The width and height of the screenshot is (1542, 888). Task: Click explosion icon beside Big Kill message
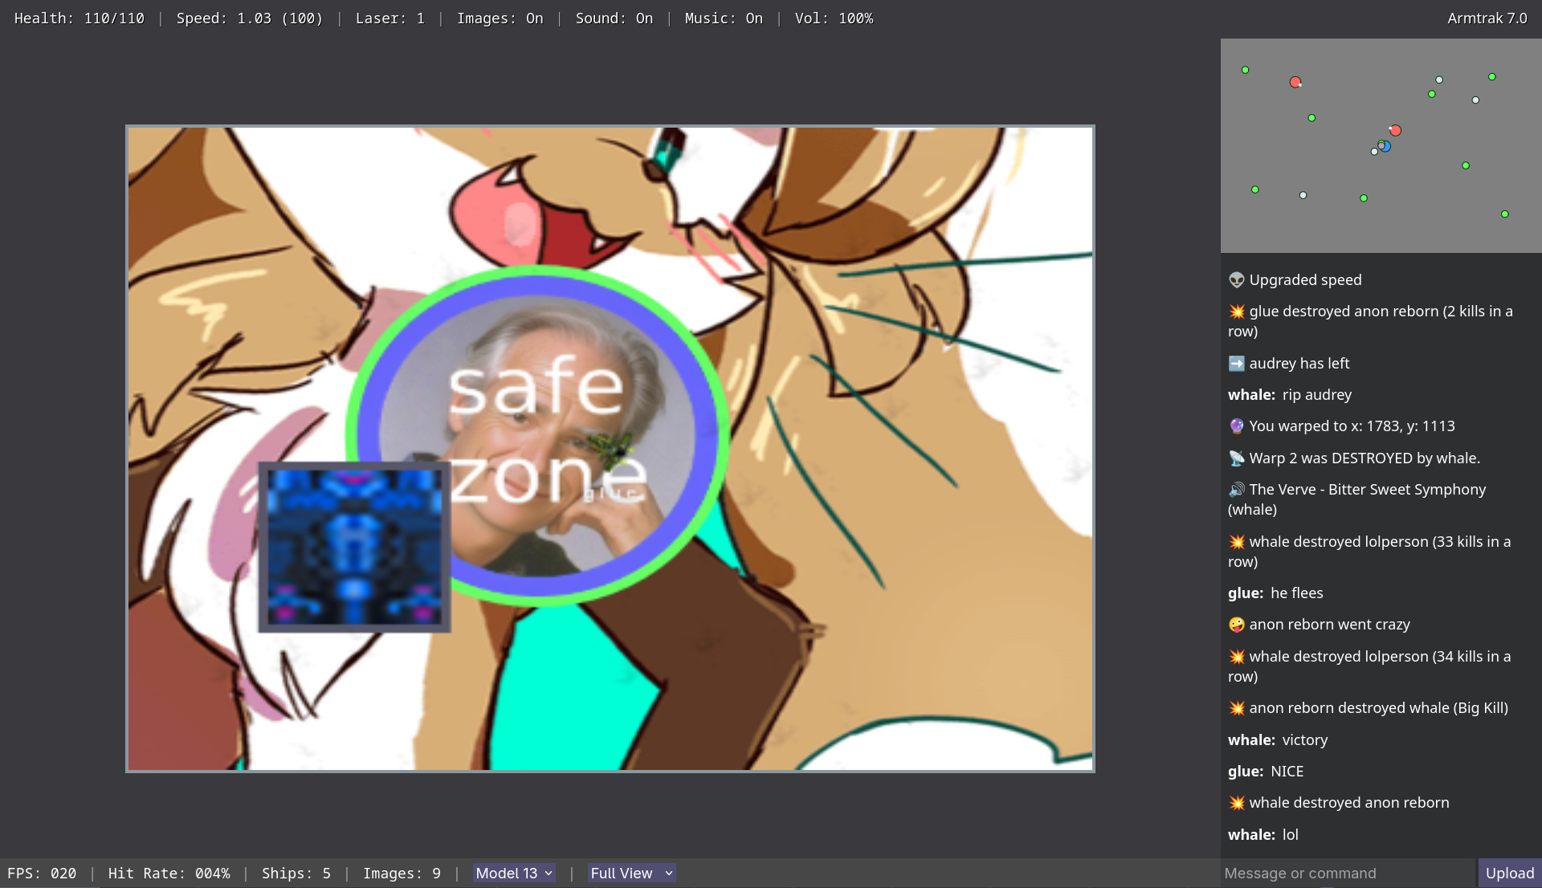[1236, 708]
